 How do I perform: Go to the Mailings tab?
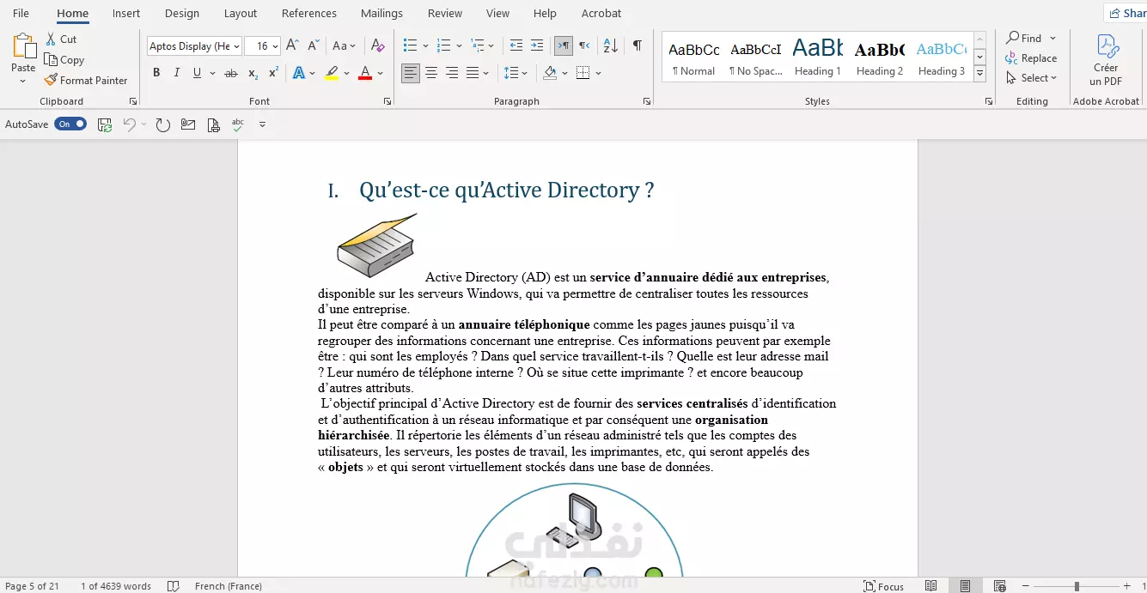click(381, 13)
